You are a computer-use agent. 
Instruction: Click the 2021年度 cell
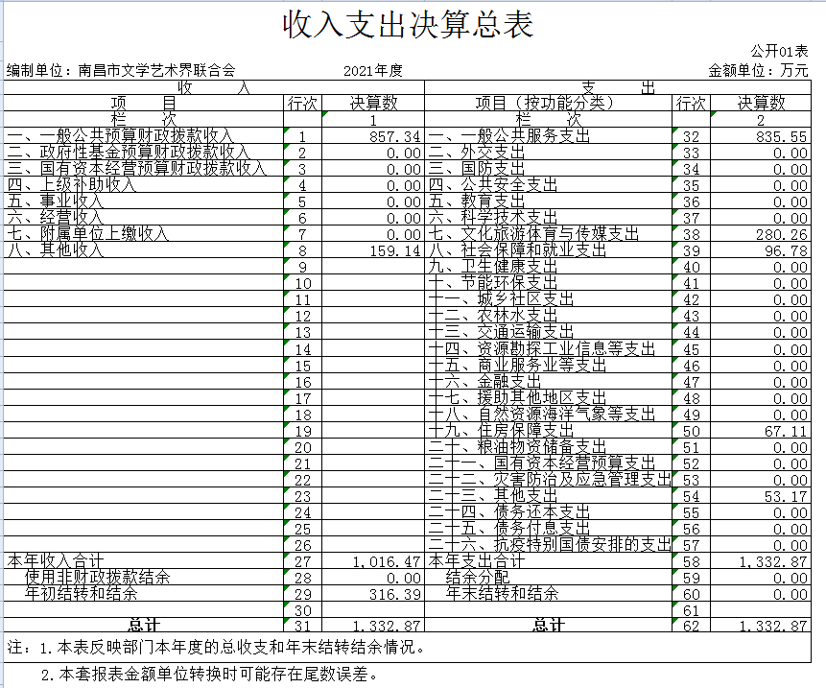click(372, 71)
